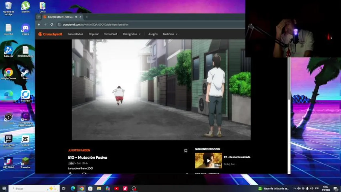The height and width of the screenshot is (192, 341).
Task: Open the Juegos menu
Action: [x=153, y=34]
